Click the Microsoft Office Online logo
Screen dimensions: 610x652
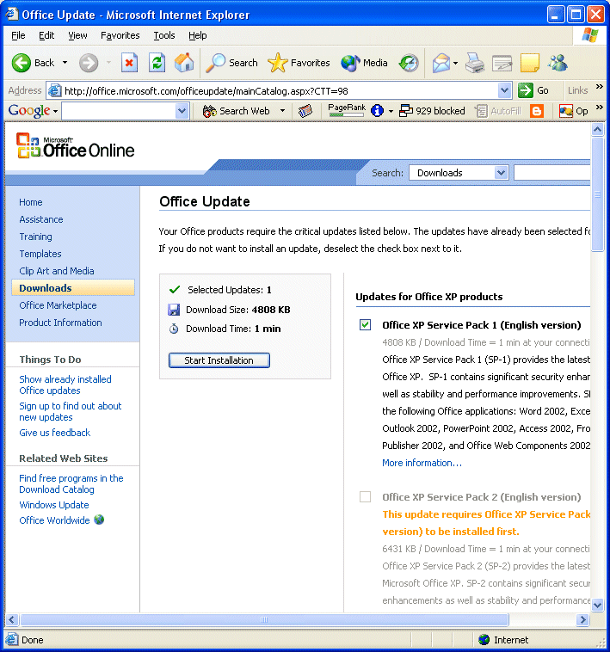(x=75, y=145)
